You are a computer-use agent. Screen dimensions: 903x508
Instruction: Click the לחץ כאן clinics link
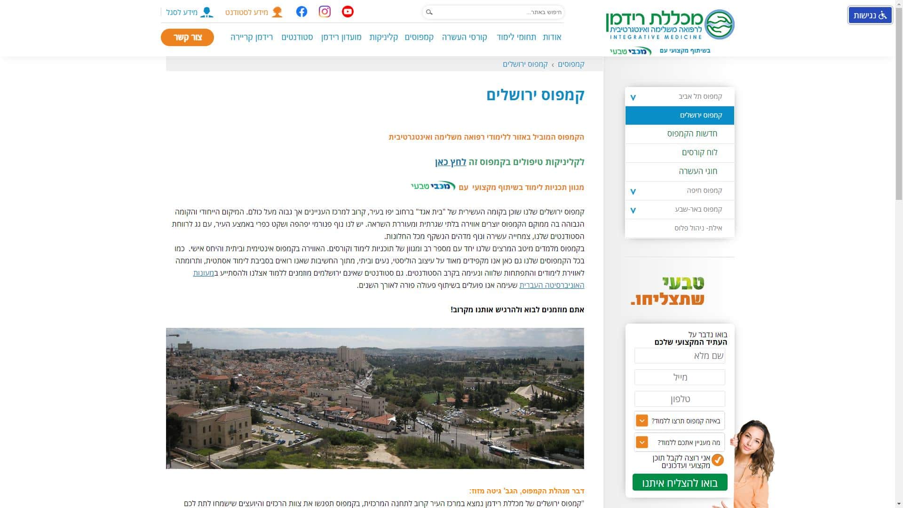click(451, 162)
